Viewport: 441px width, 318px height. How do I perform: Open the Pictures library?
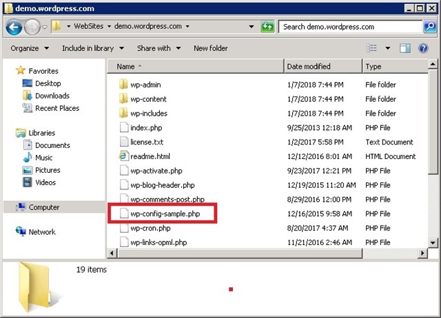pyautogui.click(x=41, y=170)
